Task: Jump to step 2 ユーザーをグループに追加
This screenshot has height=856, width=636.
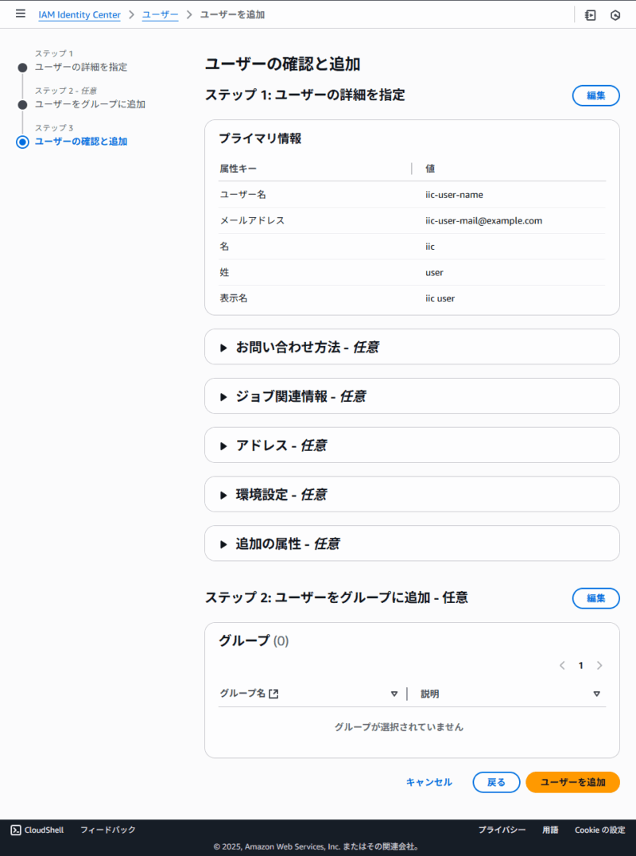Action: click(x=90, y=104)
